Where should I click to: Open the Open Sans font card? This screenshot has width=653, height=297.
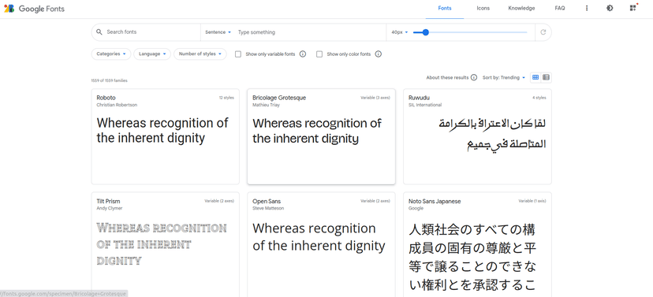point(321,244)
